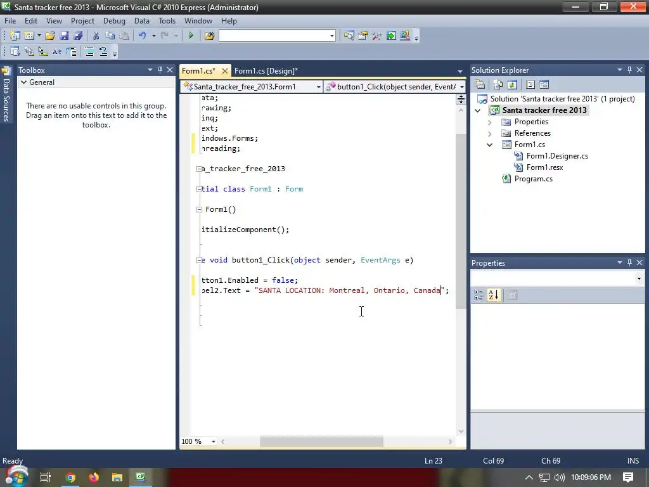Save the current file with the floppy icon
Image resolution: width=649 pixels, height=487 pixels.
[64, 36]
